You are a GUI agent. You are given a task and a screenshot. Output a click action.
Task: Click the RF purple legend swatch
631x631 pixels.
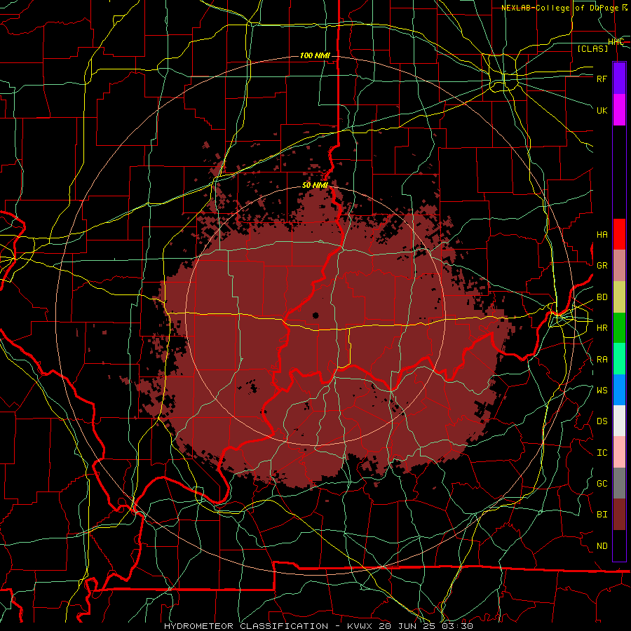click(619, 79)
